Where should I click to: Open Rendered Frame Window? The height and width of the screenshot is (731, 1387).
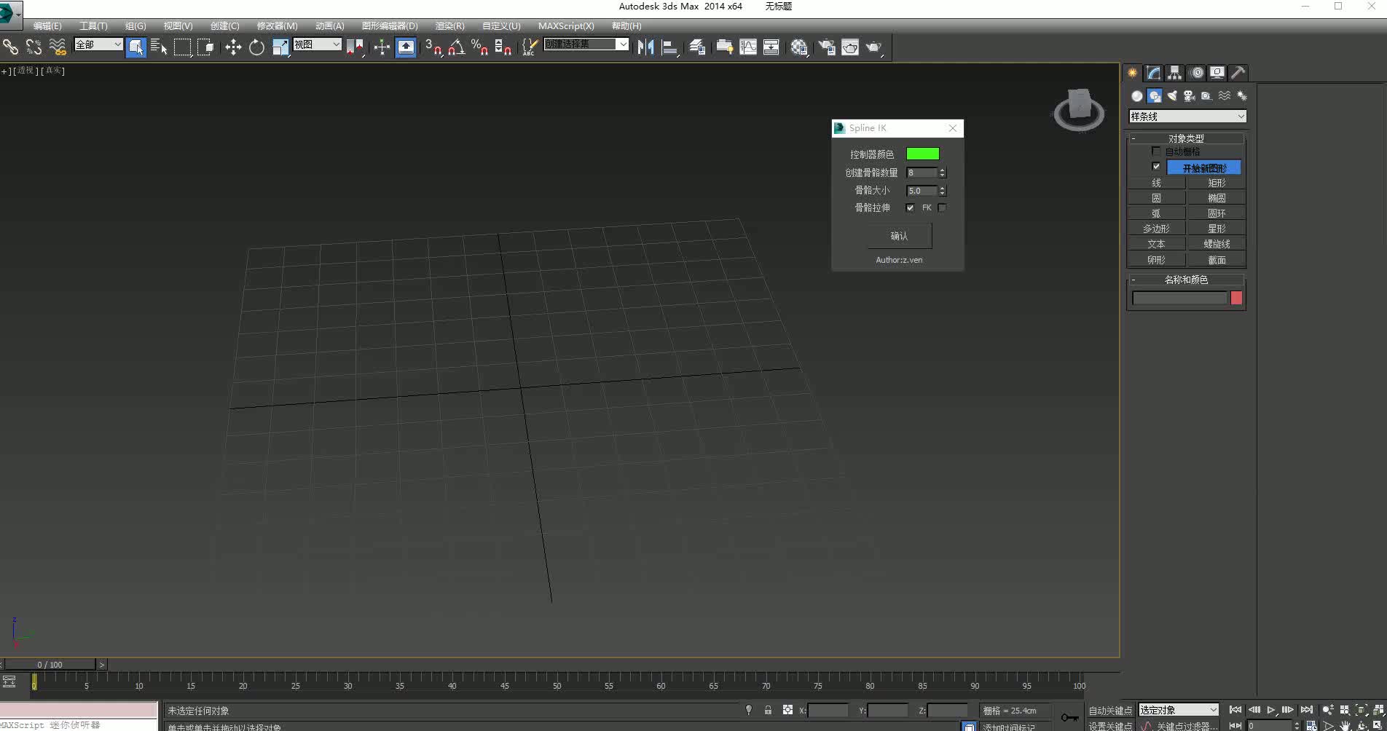(x=850, y=47)
